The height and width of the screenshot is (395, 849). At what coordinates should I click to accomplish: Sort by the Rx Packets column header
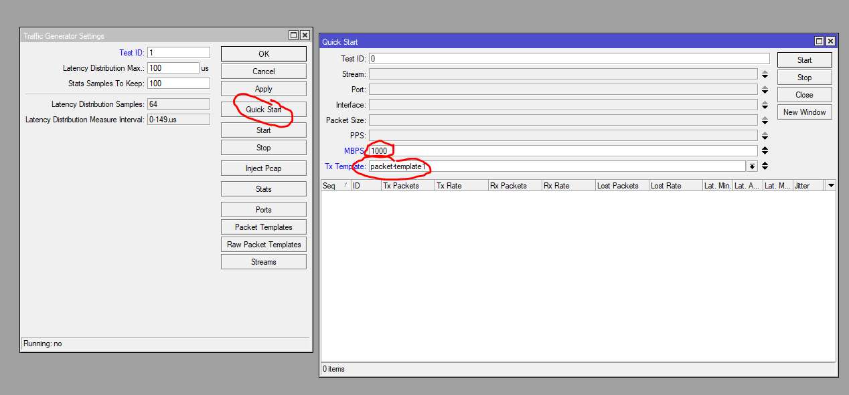point(515,186)
